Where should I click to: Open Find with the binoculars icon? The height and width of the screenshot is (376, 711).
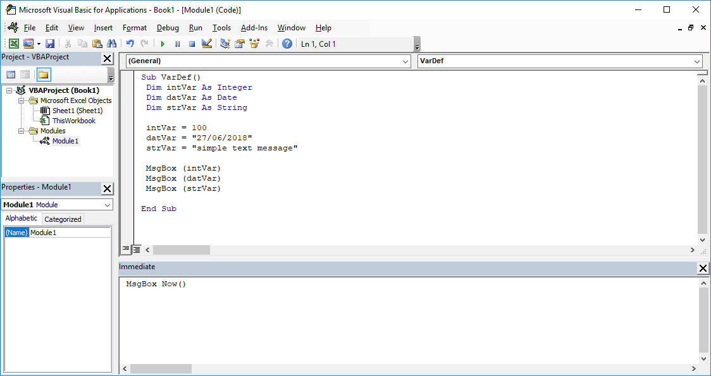[111, 44]
